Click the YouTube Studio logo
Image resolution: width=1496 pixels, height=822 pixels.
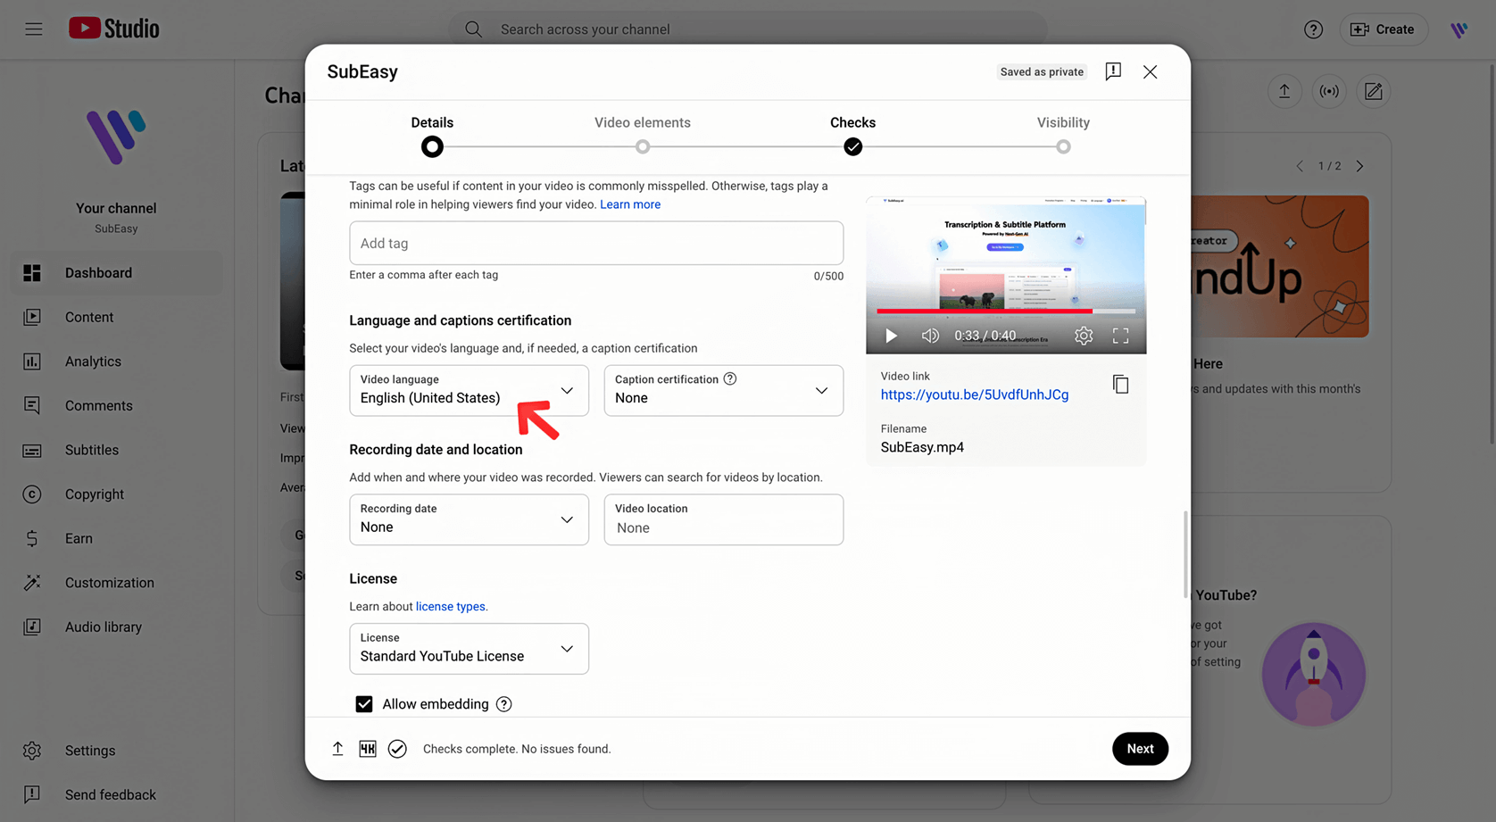(113, 29)
